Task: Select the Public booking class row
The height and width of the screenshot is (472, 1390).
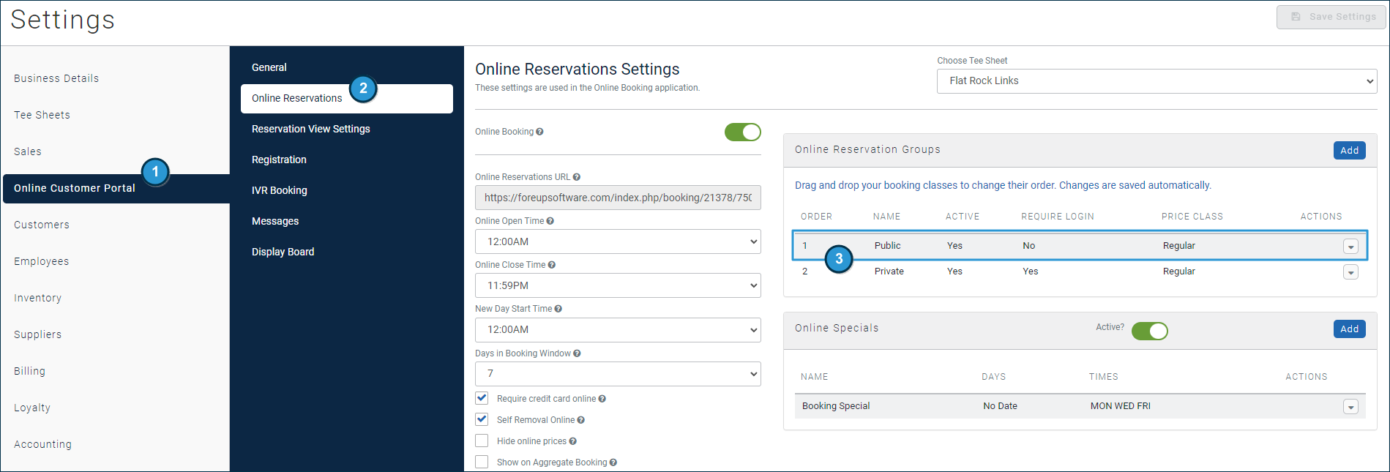Action: (1080, 246)
